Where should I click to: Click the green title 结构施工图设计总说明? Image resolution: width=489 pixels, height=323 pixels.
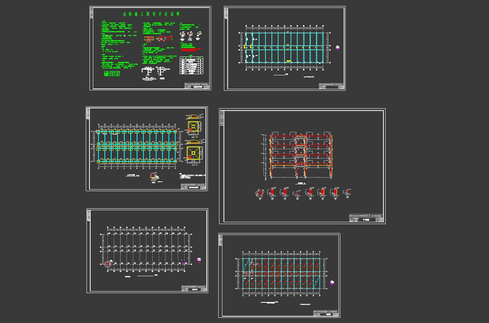[151, 14]
